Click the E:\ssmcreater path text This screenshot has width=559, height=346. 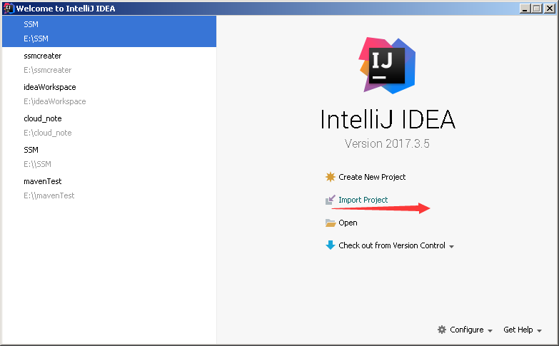(x=47, y=70)
